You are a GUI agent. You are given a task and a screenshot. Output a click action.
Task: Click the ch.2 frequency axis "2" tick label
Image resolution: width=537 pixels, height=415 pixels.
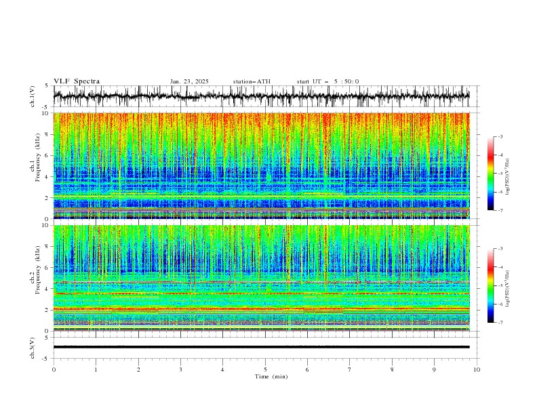47,310
